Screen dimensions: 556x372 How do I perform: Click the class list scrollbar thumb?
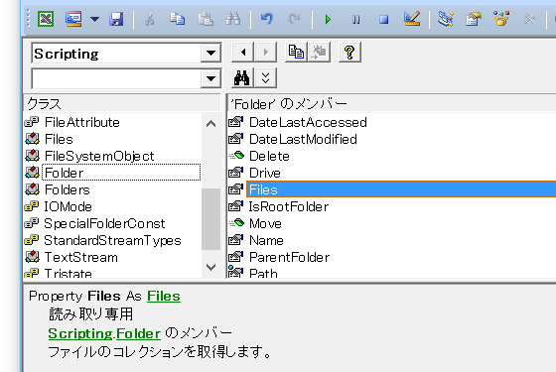[x=210, y=219]
